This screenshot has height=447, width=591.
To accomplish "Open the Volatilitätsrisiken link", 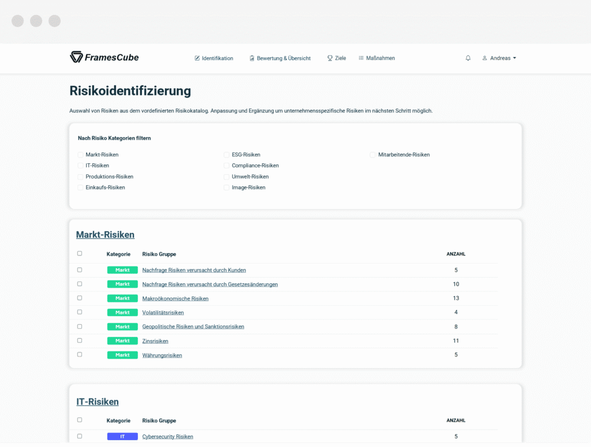I will [x=163, y=313].
